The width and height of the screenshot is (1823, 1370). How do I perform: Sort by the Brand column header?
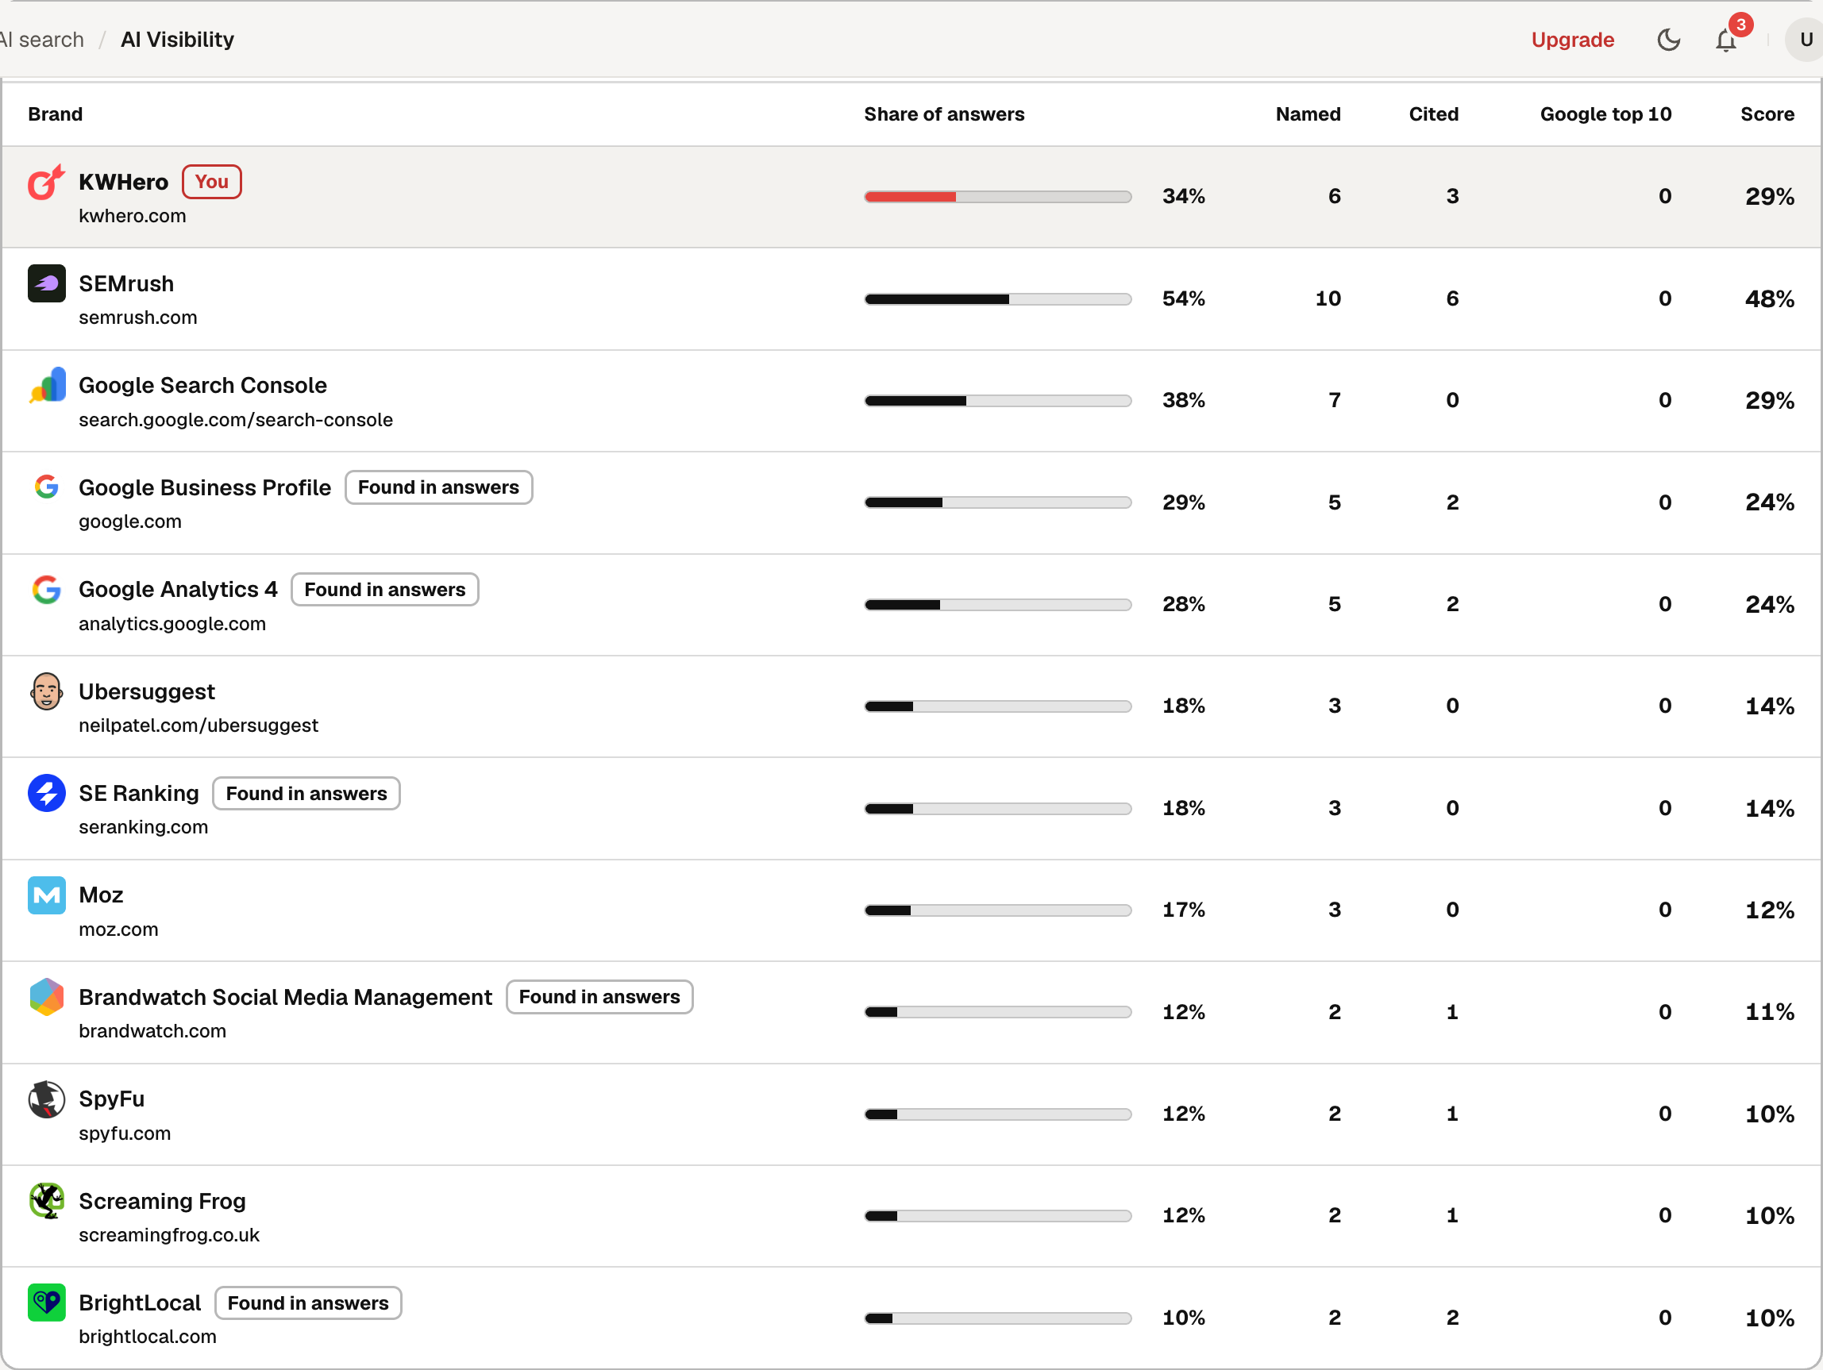click(56, 114)
